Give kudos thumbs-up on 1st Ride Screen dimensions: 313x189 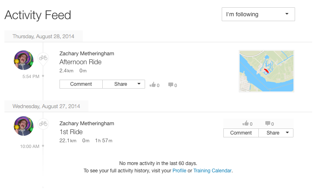245,124
